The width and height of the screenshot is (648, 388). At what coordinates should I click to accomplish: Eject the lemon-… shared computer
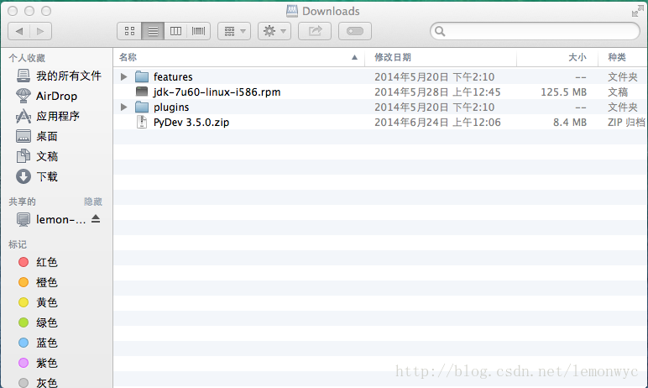(96, 219)
